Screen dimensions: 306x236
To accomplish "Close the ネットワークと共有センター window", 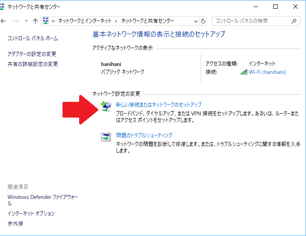I will 296,7.
